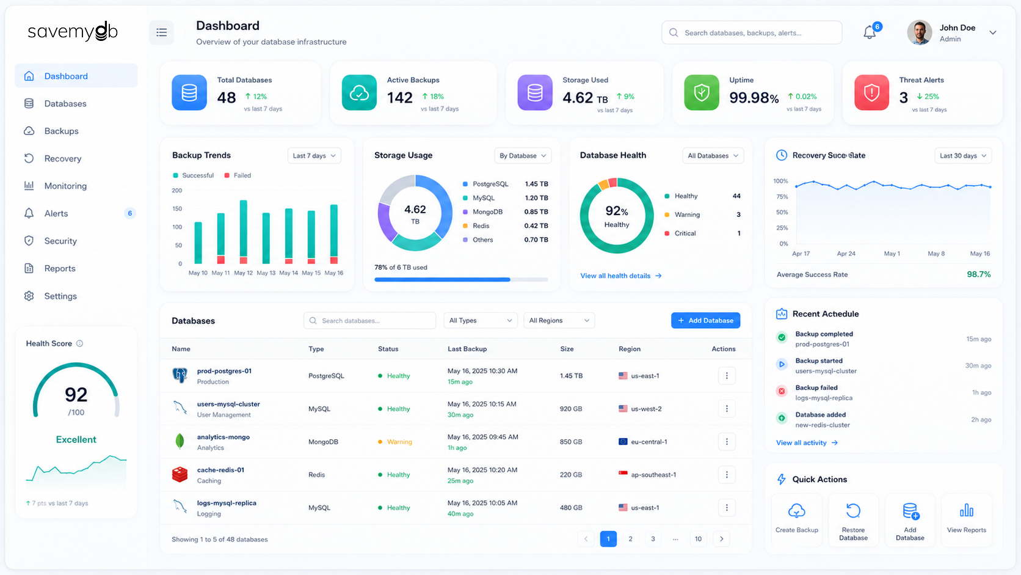Click the Database added status icon
This screenshot has height=575, width=1021.
point(782,418)
